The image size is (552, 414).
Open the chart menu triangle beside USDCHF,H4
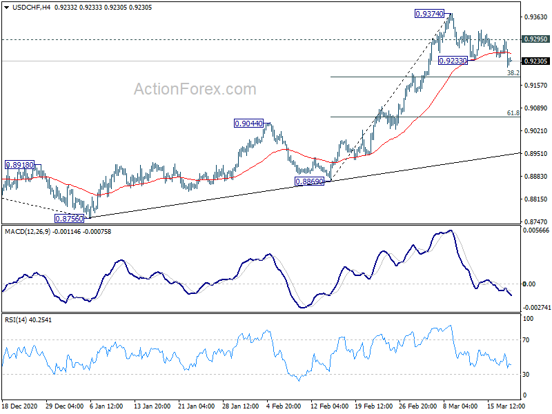[6, 8]
